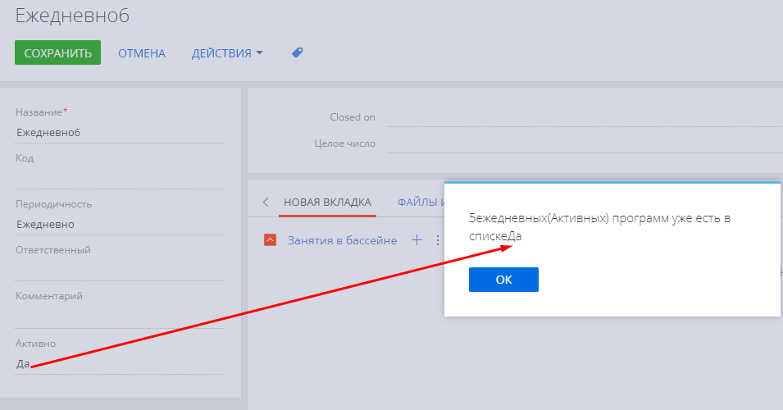Open the three-dot menu for Занятия в бассейне
This screenshot has height=410, width=783.
[x=438, y=240]
